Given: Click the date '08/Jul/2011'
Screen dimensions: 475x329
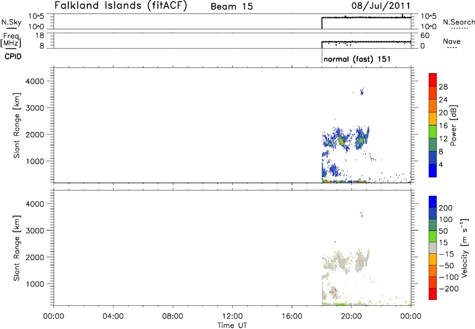Looking at the screenshot, I should coord(381,6).
